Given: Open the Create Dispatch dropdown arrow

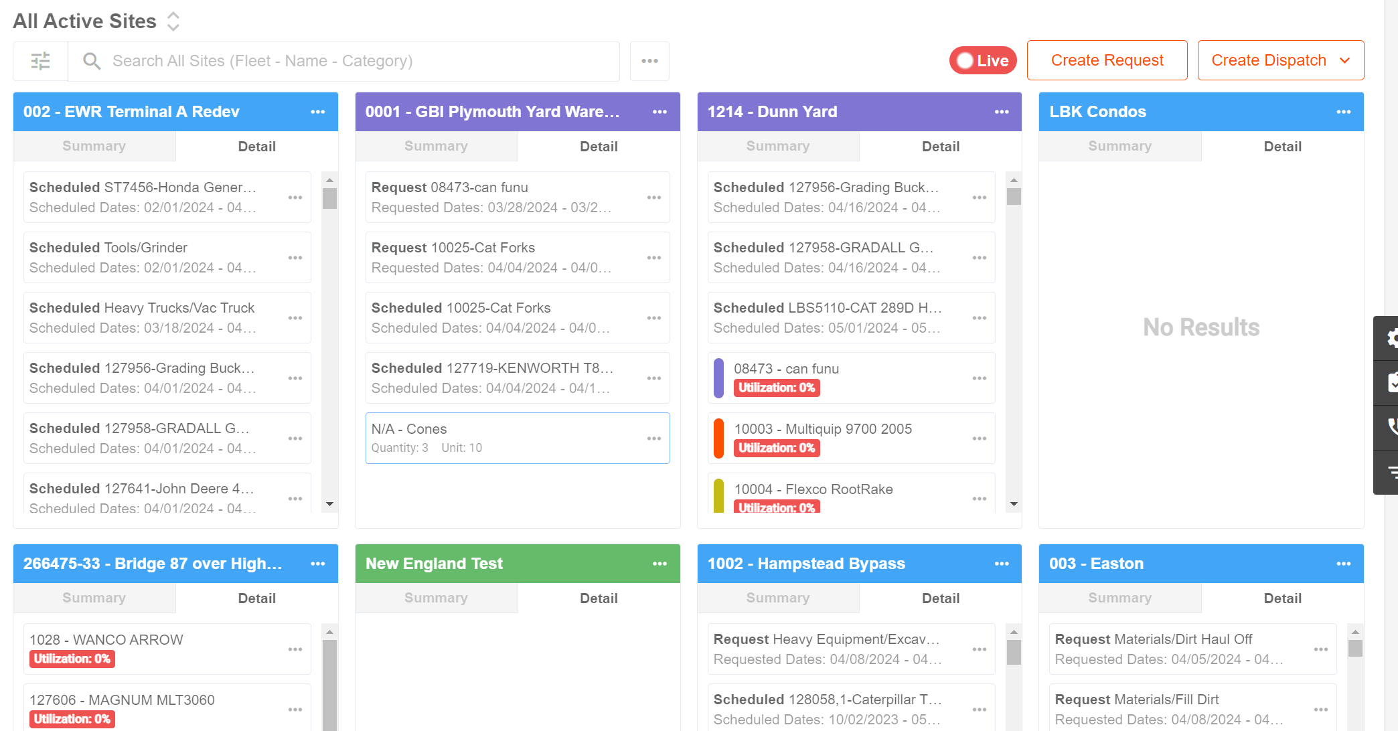Looking at the screenshot, I should tap(1344, 61).
